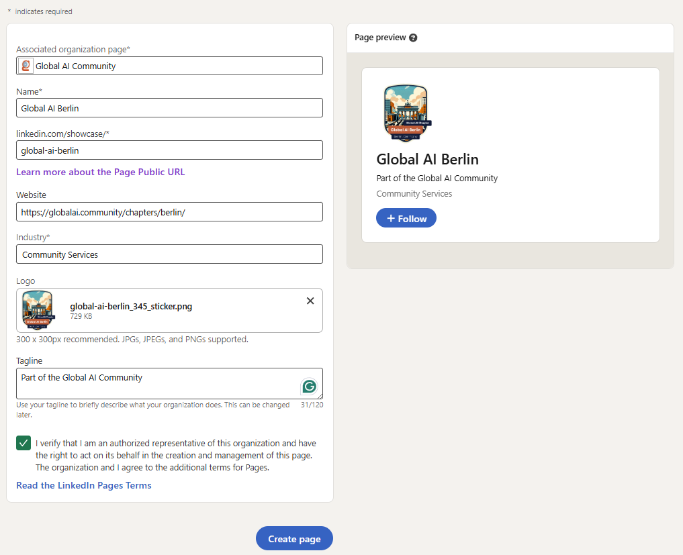The image size is (683, 555).
Task: Click the Page preview help question-mark icon
Action: [413, 38]
